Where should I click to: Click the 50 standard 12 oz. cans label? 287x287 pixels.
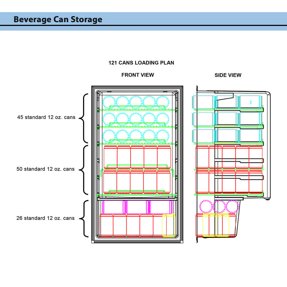point(45,169)
